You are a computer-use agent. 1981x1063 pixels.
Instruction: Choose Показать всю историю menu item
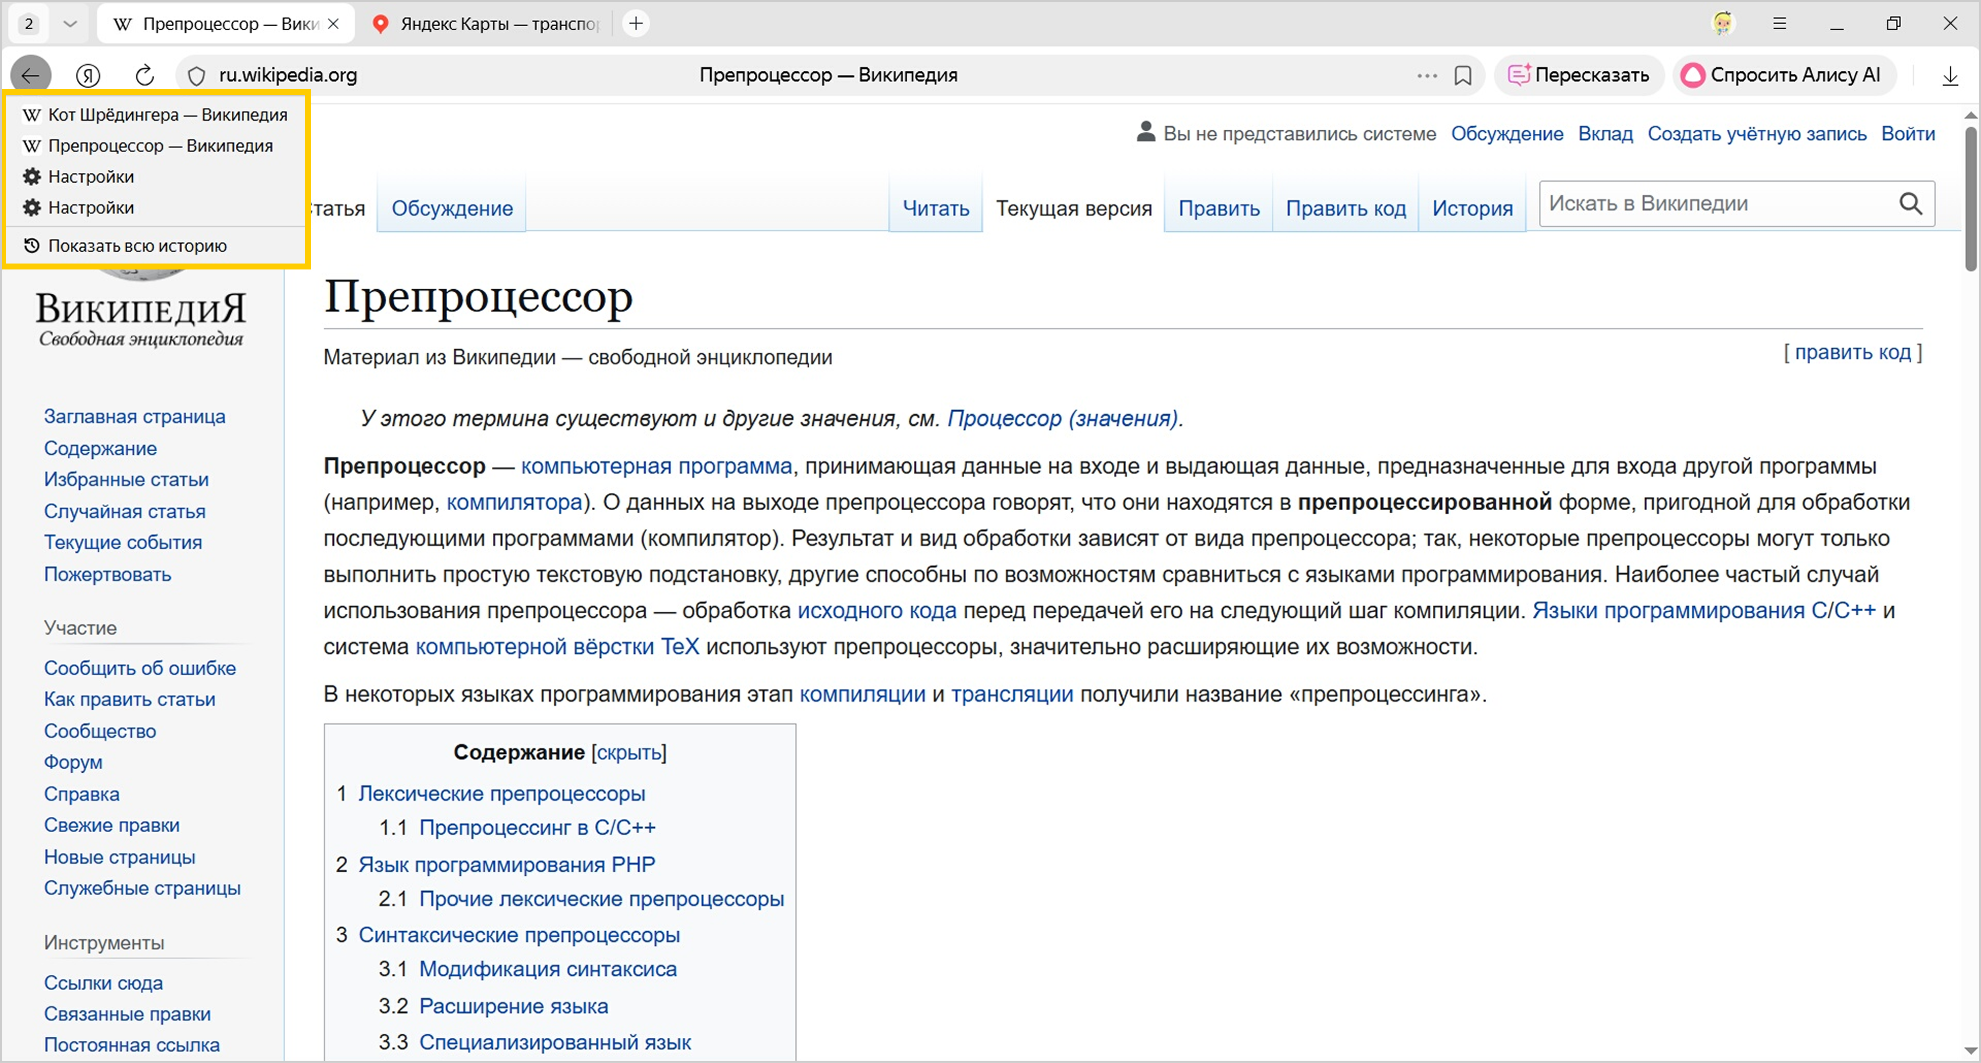(137, 246)
